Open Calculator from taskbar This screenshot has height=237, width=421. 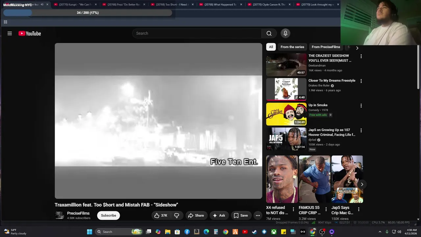[216, 232]
